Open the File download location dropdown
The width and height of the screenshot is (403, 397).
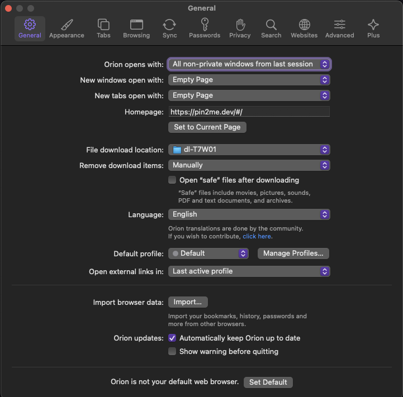pos(249,150)
